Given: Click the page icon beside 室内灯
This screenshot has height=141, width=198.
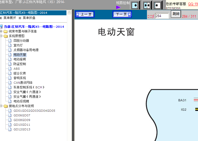Looking at the screenshot, I should point(10,45).
